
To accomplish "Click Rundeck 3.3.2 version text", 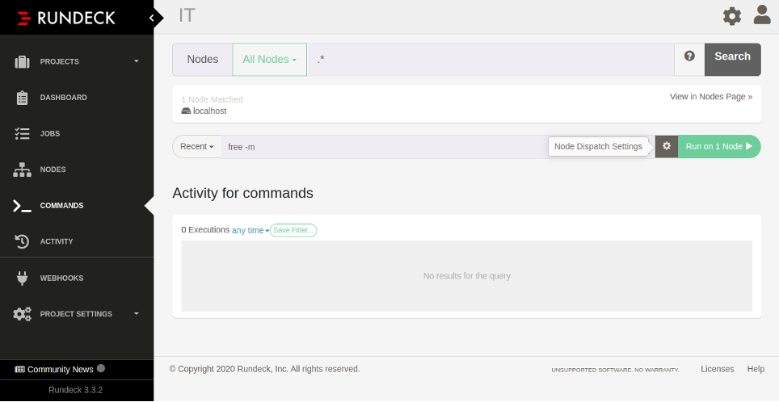I will pos(75,390).
